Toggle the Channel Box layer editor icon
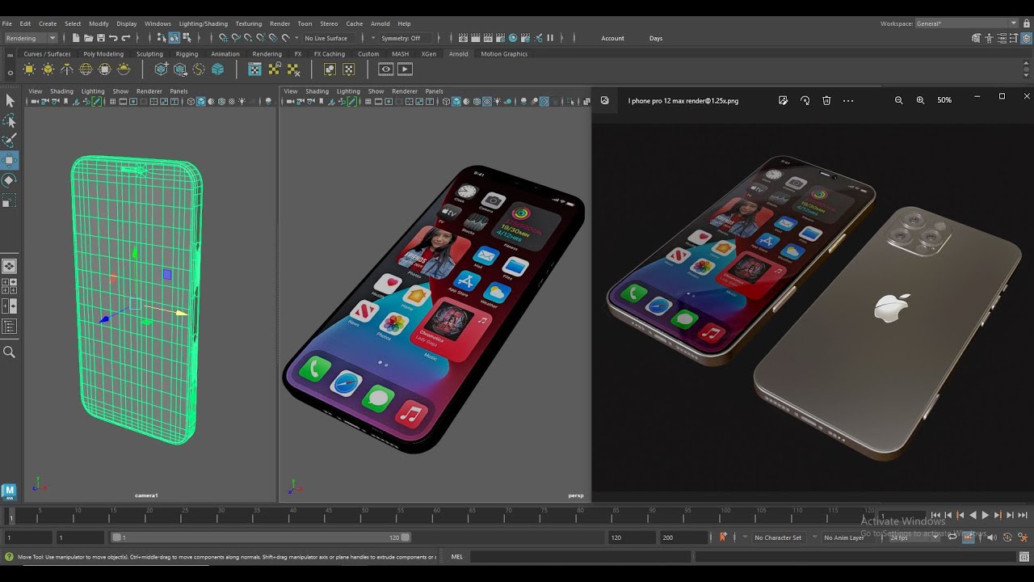1034x582 pixels. pos(1027,38)
